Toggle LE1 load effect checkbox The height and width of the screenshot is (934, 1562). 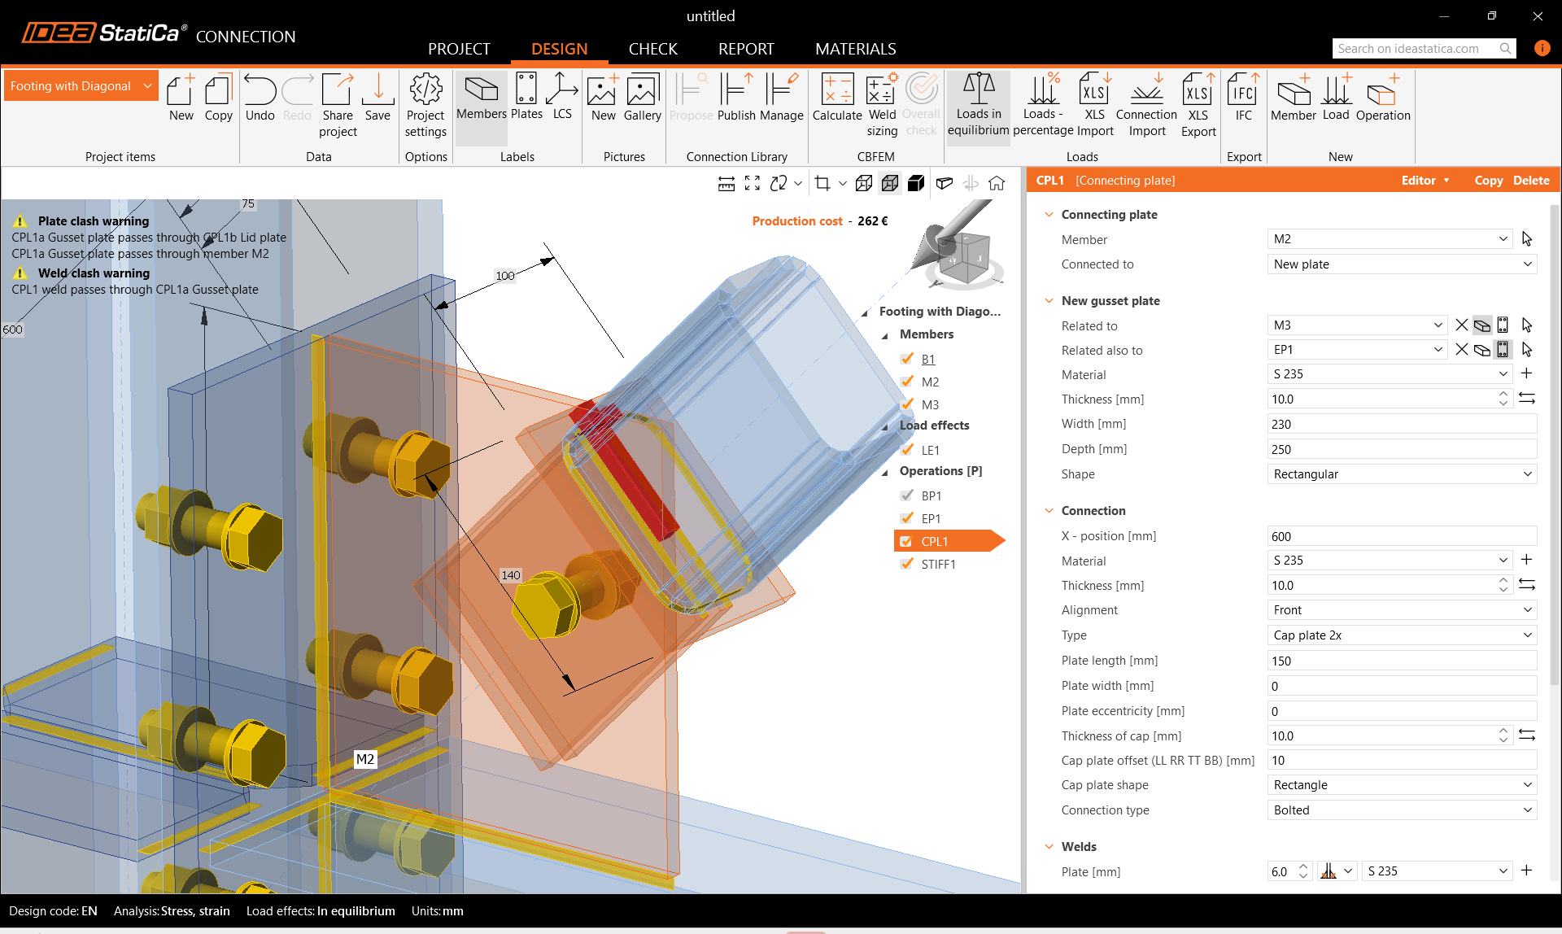click(907, 450)
